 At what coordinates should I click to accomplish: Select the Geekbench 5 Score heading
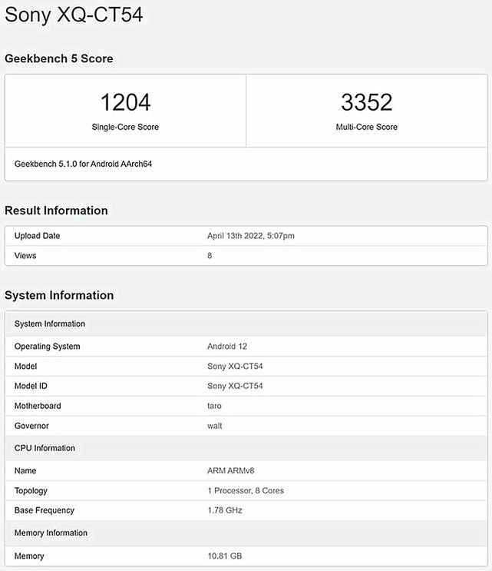(59, 58)
